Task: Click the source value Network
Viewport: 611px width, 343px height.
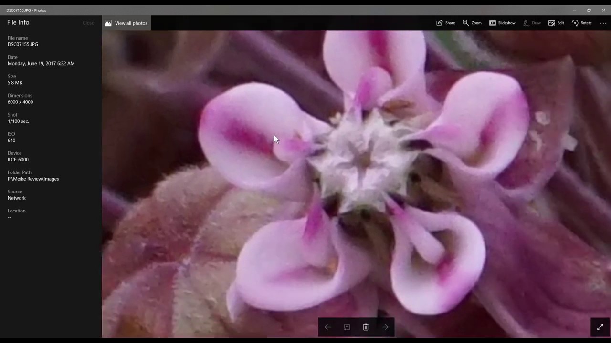Action: pos(17,198)
